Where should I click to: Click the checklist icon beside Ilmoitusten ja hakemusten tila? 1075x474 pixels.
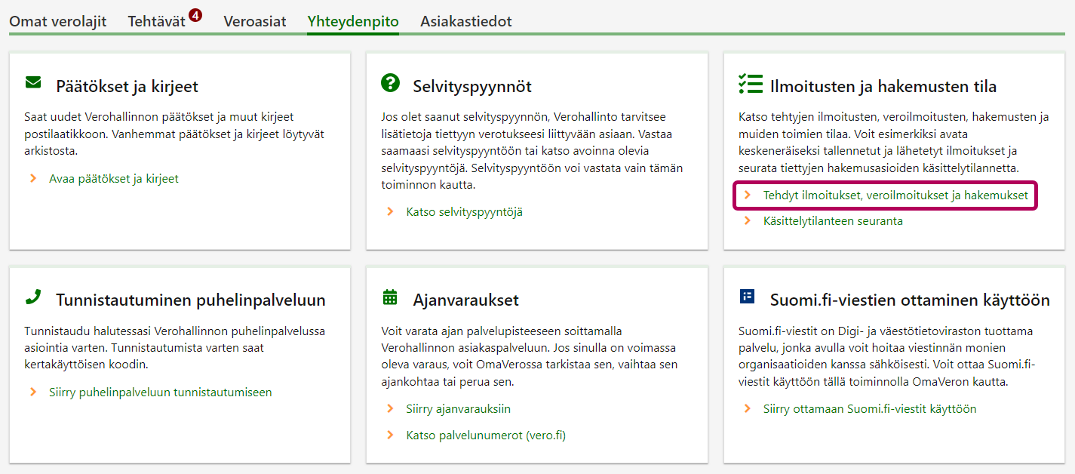pos(750,84)
